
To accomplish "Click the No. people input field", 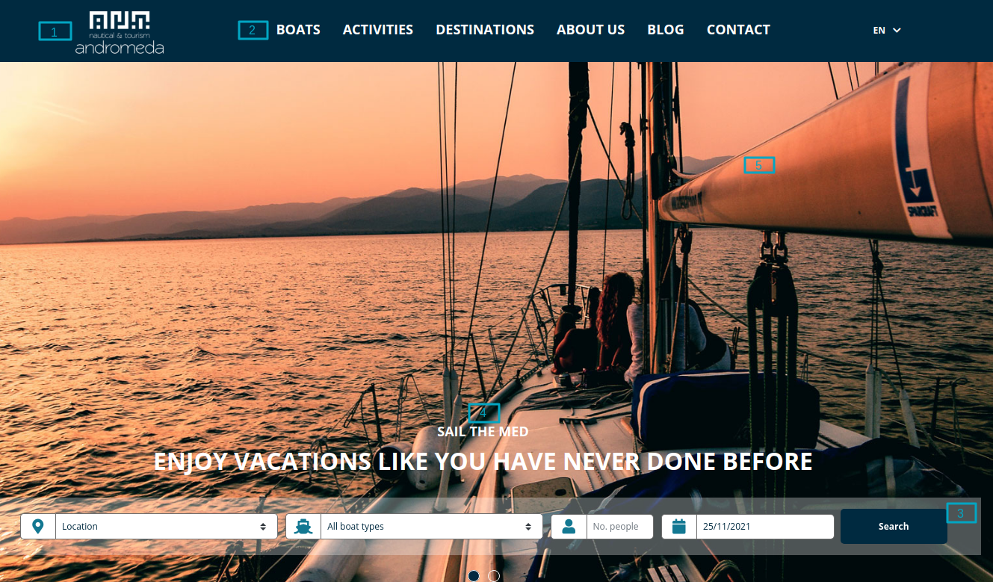I will pos(620,526).
